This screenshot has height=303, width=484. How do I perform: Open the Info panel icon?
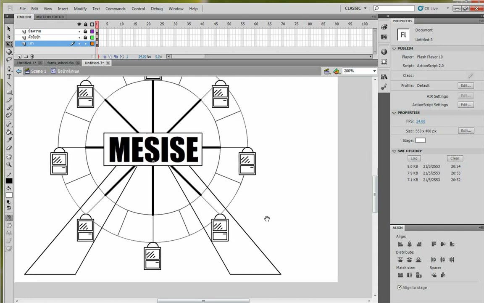pos(384,52)
